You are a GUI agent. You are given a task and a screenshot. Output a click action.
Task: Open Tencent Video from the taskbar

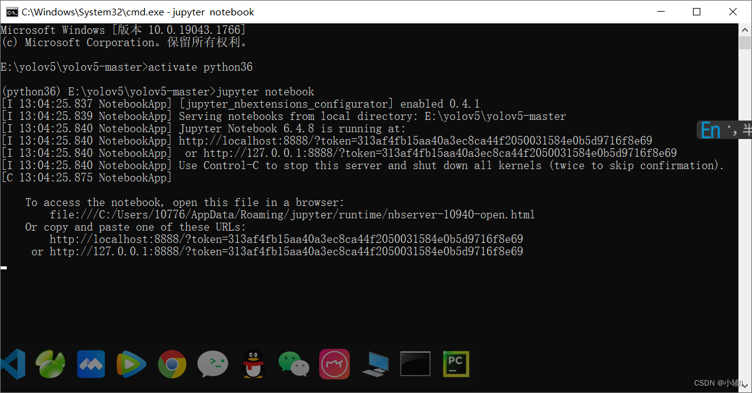[x=132, y=364]
